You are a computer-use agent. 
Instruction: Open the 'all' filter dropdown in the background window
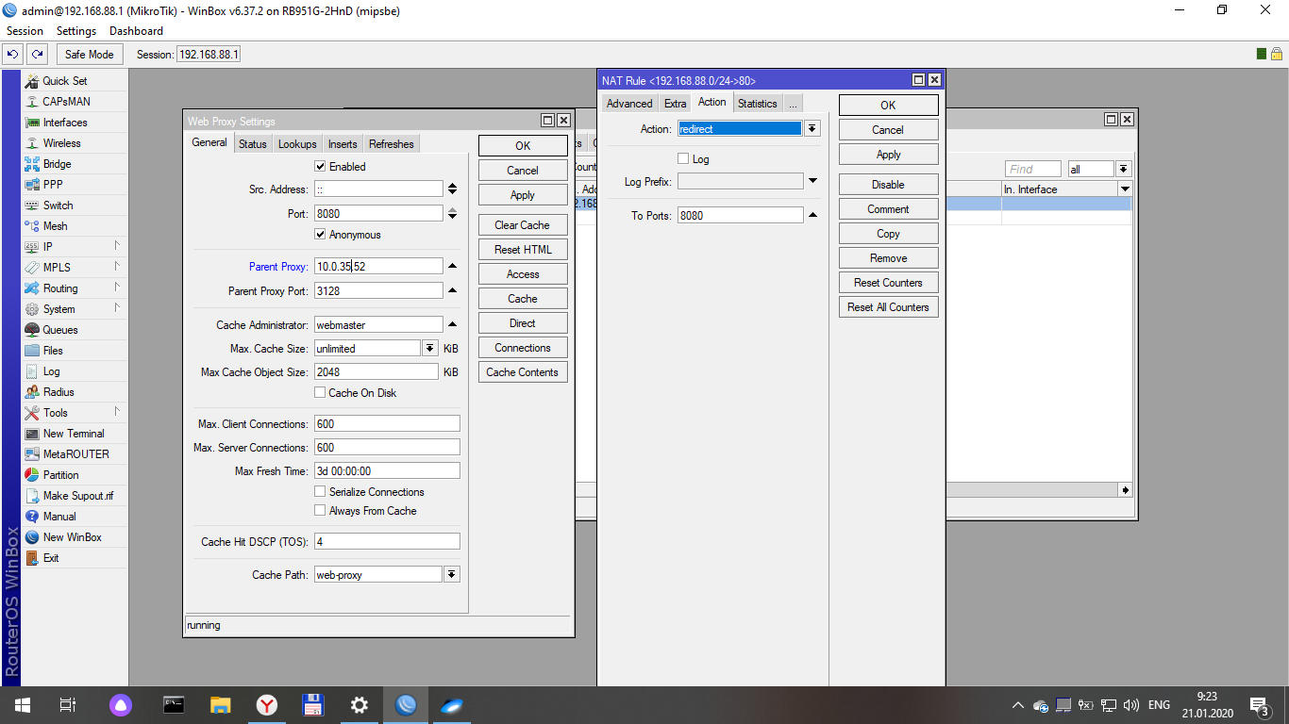[x=1123, y=170]
